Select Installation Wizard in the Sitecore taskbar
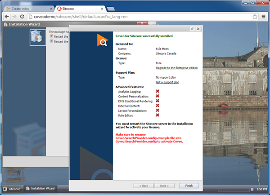 (40, 188)
